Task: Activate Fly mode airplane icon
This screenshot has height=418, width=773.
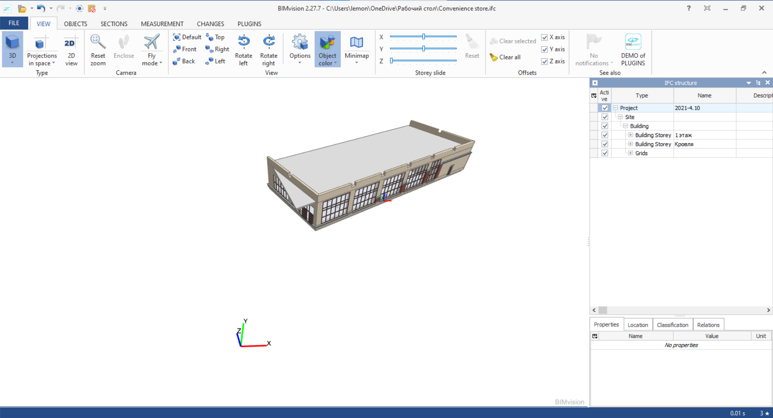Action: pyautogui.click(x=152, y=42)
